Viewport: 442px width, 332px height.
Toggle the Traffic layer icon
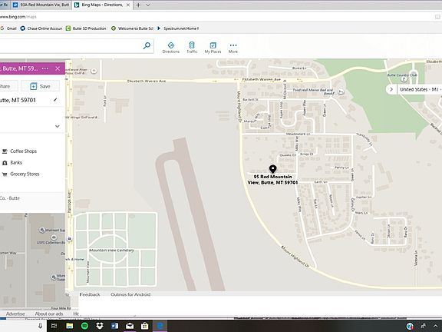pos(192,48)
